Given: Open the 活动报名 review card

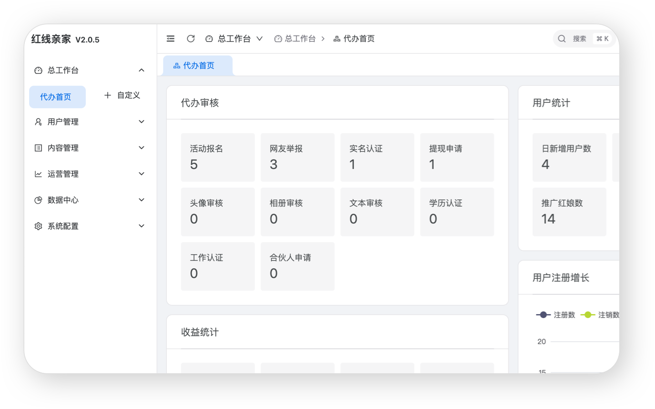Looking at the screenshot, I should [218, 157].
